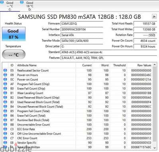Select status icon of CRC Error Count

5,138
